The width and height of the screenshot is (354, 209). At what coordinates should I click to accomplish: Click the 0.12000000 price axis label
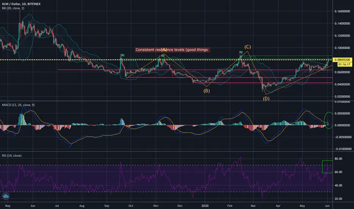[342, 36]
